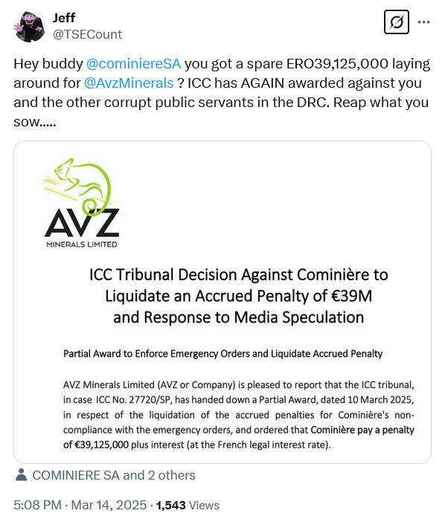Click the ICC Tribunal Decision headline in image
The image size is (445, 516).
tap(238, 296)
